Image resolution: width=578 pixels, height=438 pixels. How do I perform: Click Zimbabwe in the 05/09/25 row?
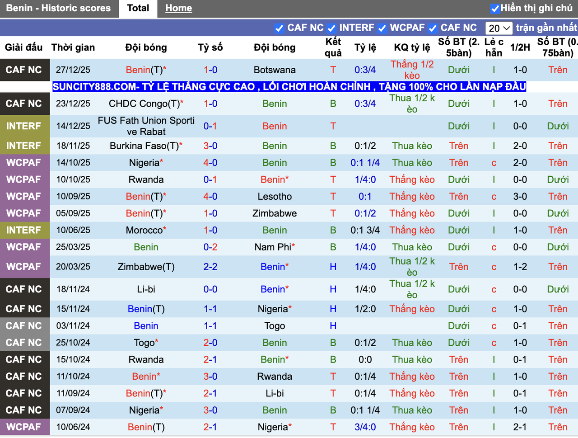pos(275,213)
